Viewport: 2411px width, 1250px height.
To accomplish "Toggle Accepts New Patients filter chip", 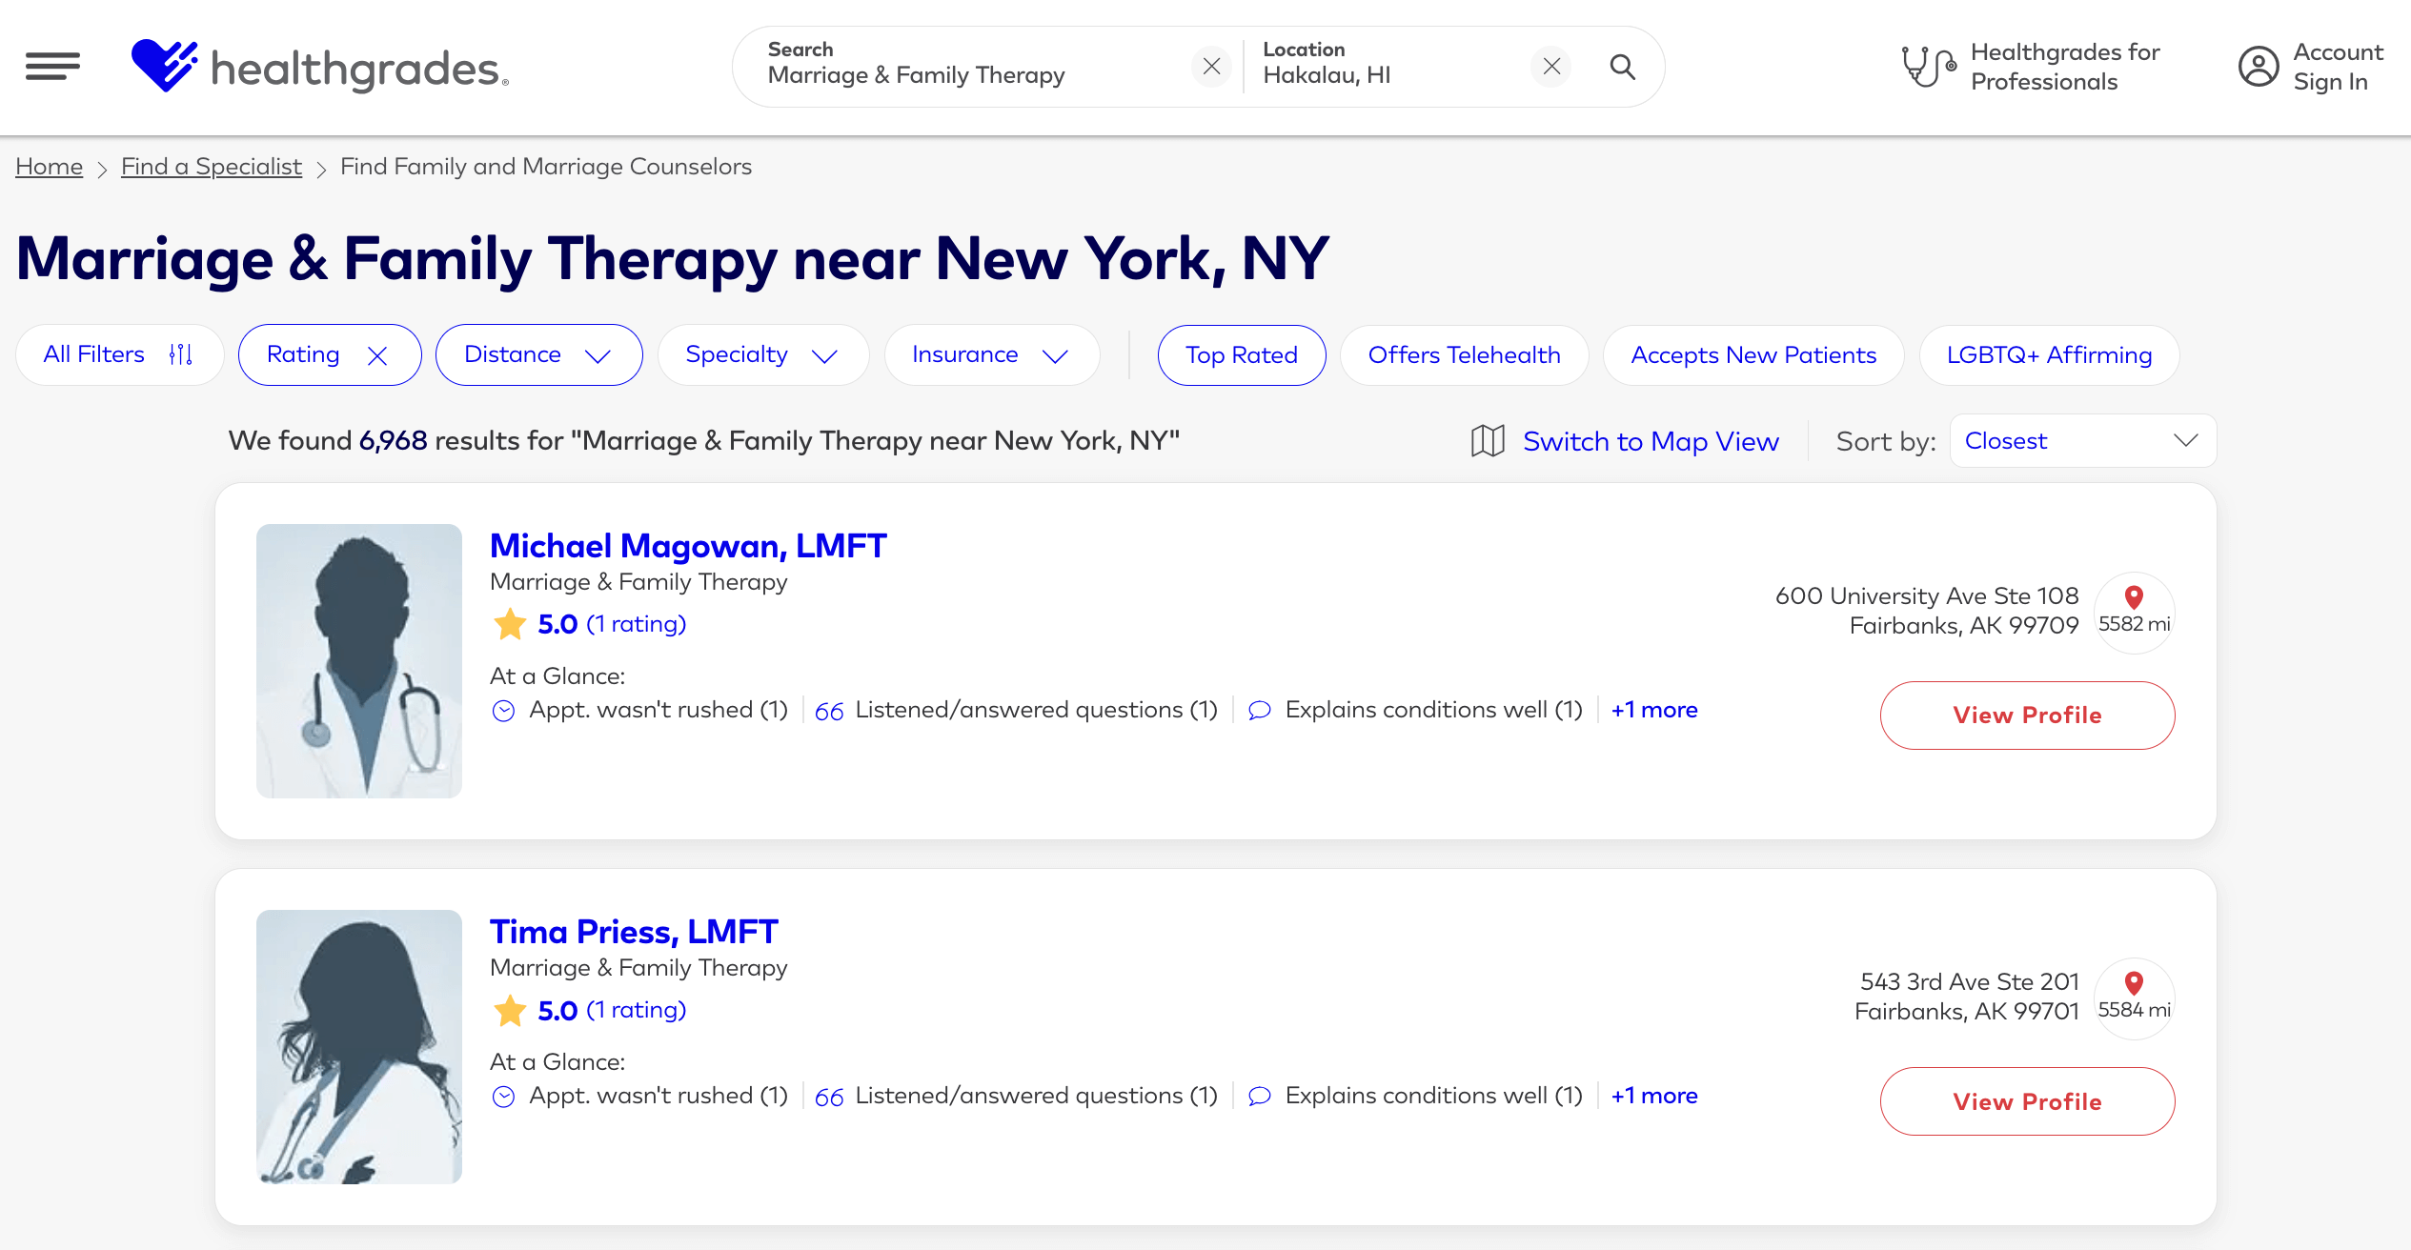I will point(1753,354).
